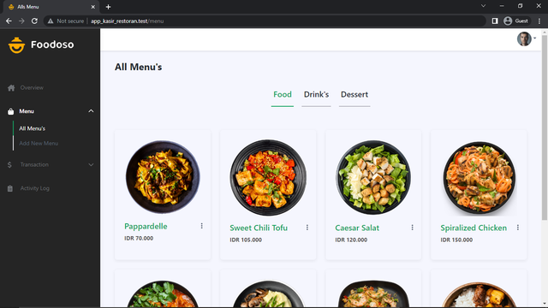Open the Sweet Chili Tofu three-dot options

tap(307, 228)
